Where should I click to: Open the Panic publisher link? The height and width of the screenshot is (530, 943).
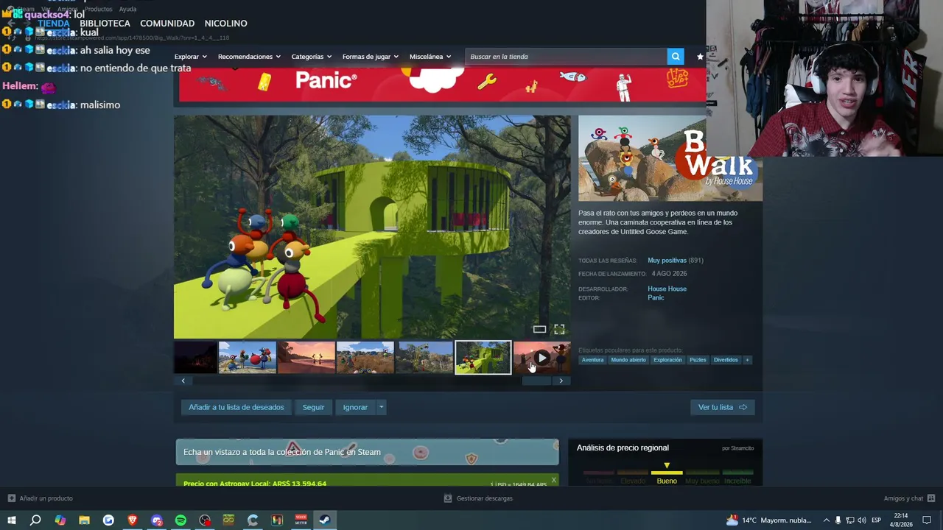(x=656, y=297)
